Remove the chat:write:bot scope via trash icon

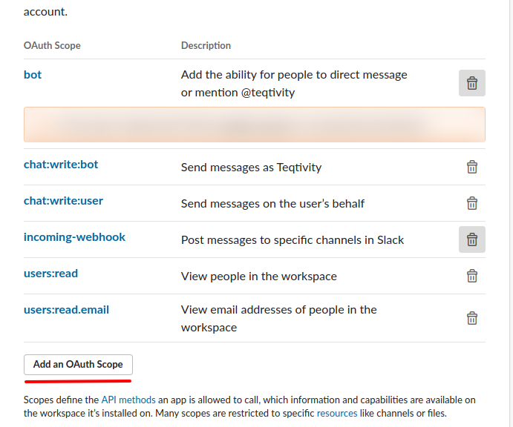pos(471,167)
